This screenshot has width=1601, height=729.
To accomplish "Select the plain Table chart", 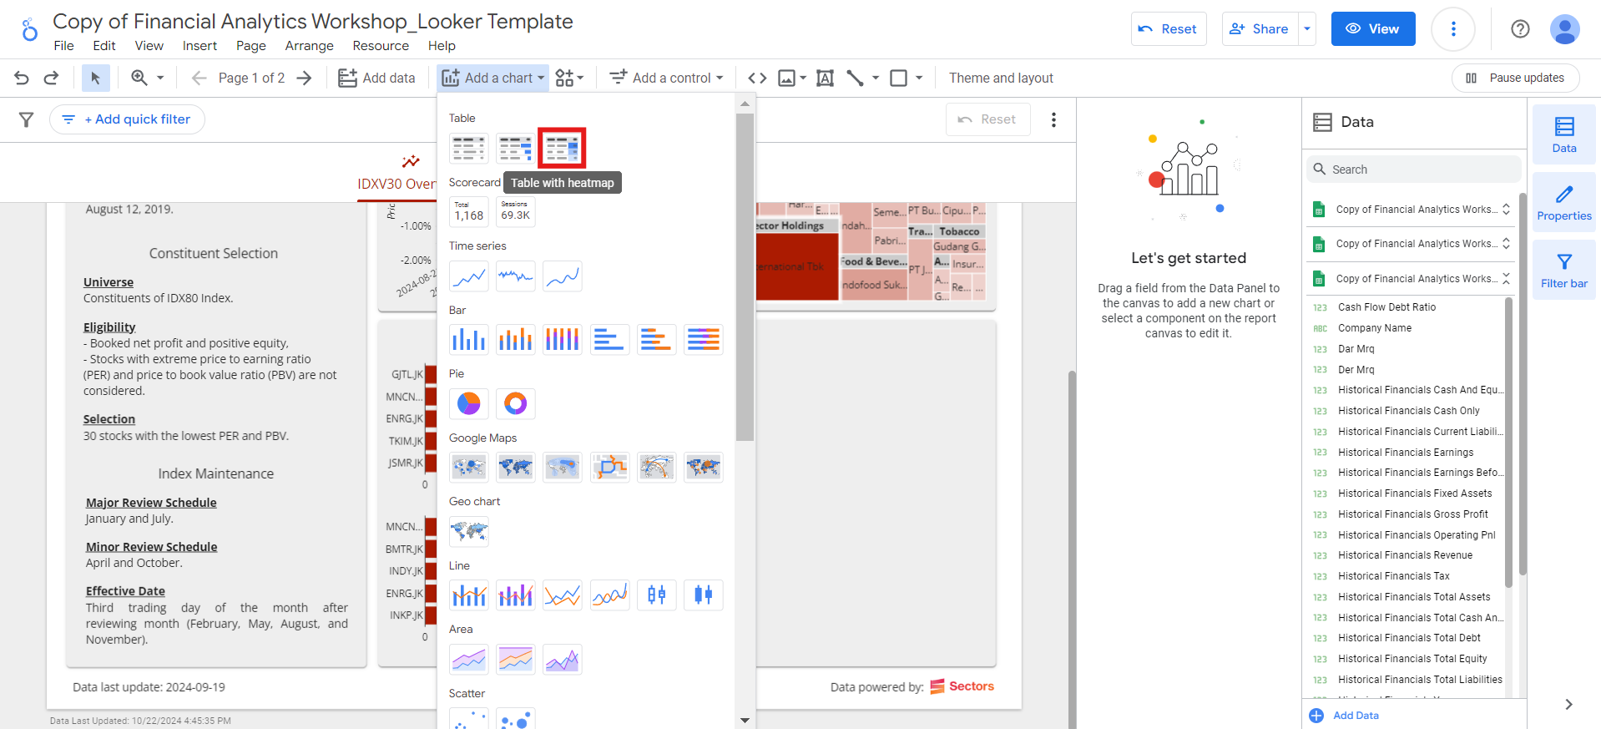I will coord(468,149).
